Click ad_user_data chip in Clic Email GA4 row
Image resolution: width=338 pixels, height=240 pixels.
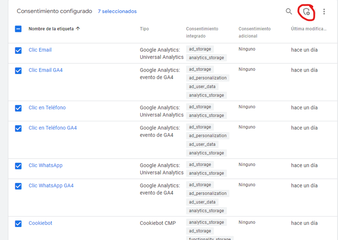pos(202,87)
